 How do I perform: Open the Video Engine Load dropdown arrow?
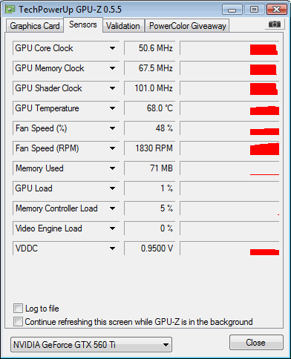tap(112, 228)
